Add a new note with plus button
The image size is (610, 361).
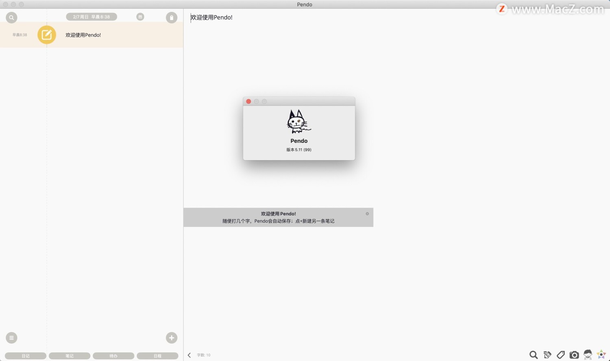coord(172,338)
